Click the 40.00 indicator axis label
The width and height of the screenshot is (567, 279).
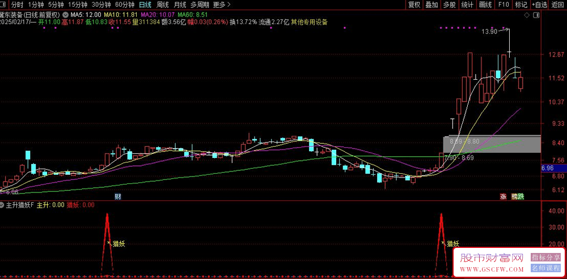pyautogui.click(x=557, y=211)
